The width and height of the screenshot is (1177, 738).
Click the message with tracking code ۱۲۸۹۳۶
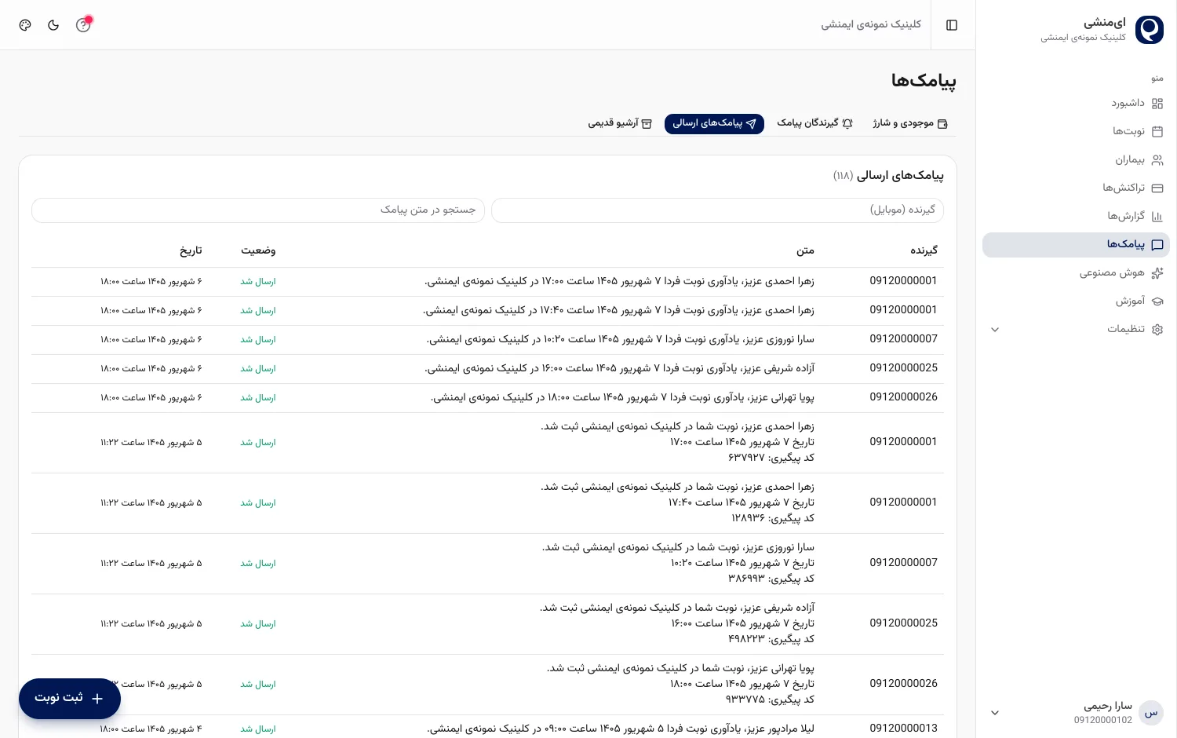(x=677, y=502)
